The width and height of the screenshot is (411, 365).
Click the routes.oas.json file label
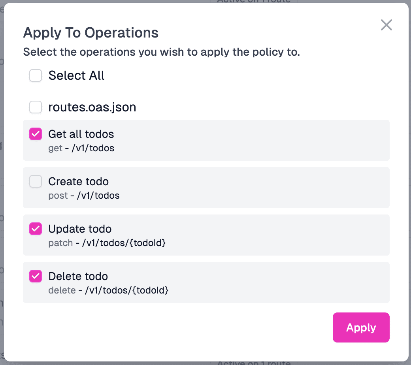coord(92,107)
